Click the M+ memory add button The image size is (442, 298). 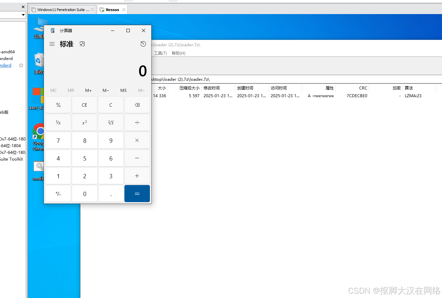89,90
